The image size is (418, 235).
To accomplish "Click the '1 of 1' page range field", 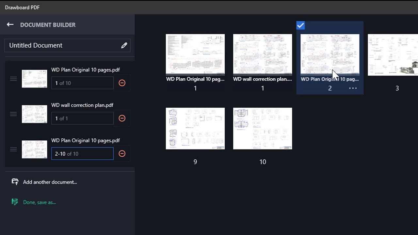I will tap(82, 118).
